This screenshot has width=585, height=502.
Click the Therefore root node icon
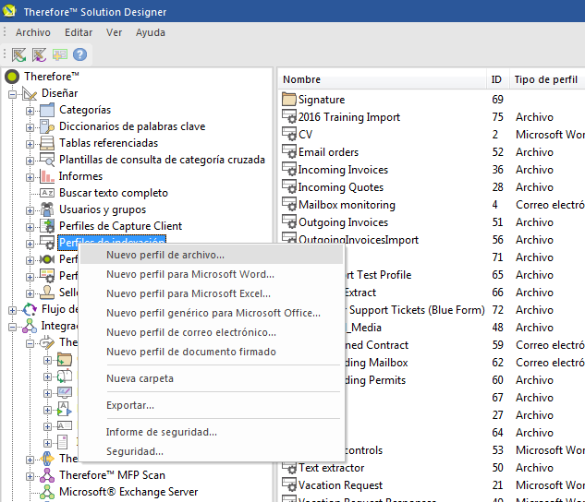click(12, 77)
